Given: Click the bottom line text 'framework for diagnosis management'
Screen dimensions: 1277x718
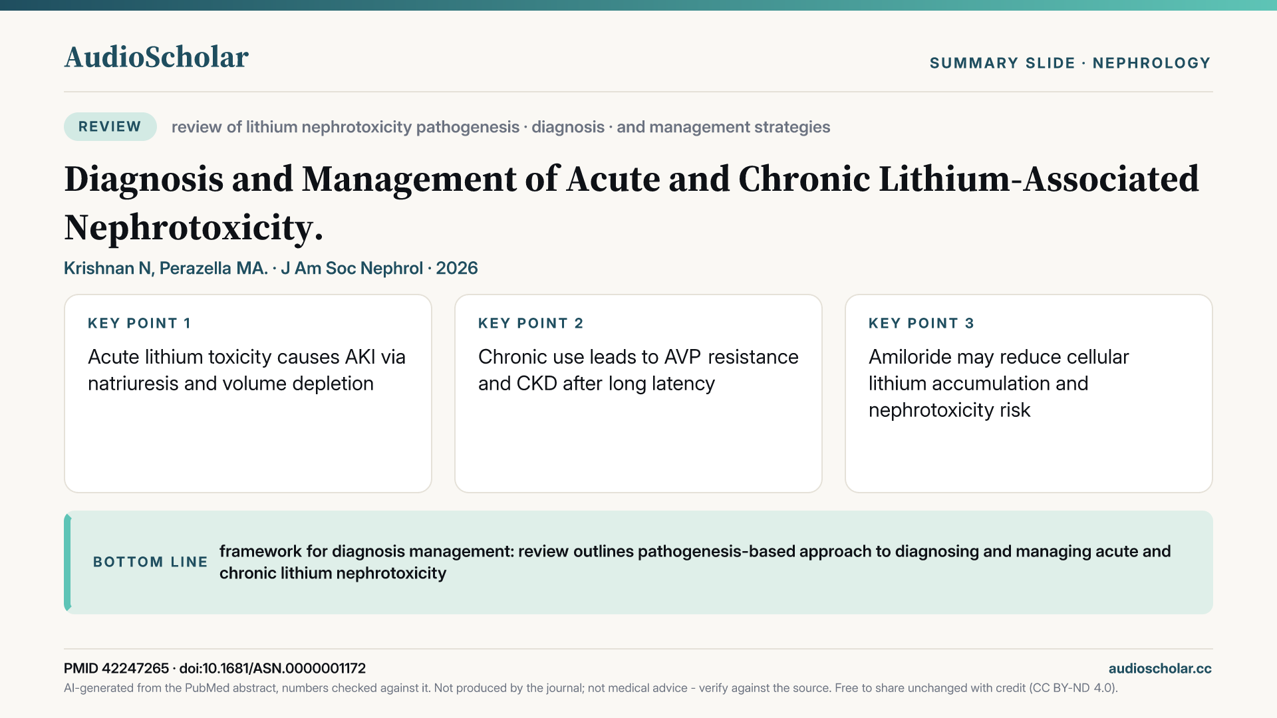Looking at the screenshot, I should [x=695, y=562].
